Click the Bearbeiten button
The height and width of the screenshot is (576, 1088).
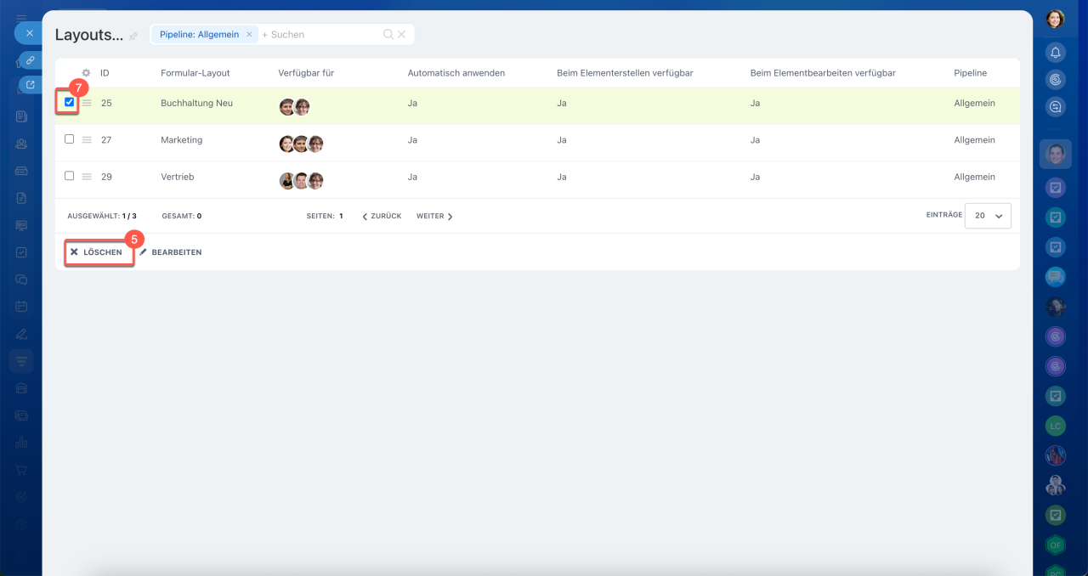pyautogui.click(x=171, y=252)
